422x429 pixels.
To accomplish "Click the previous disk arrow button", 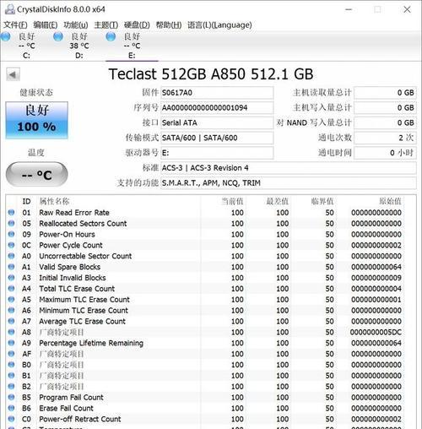I will [13, 75].
